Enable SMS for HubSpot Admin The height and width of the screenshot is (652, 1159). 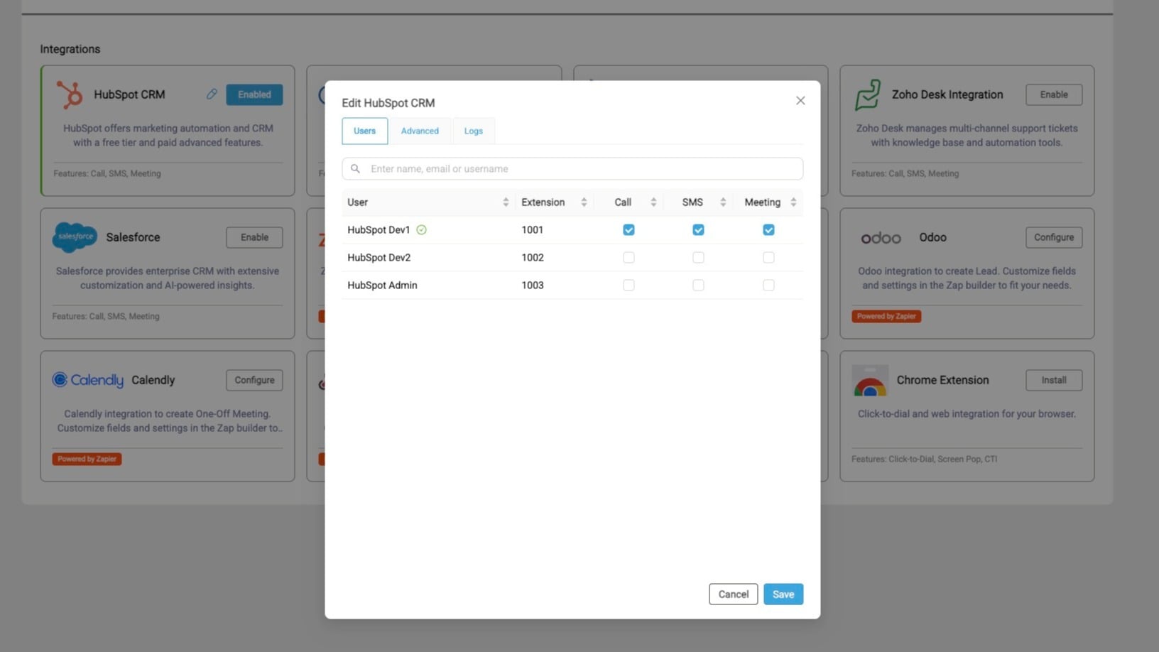click(x=698, y=286)
